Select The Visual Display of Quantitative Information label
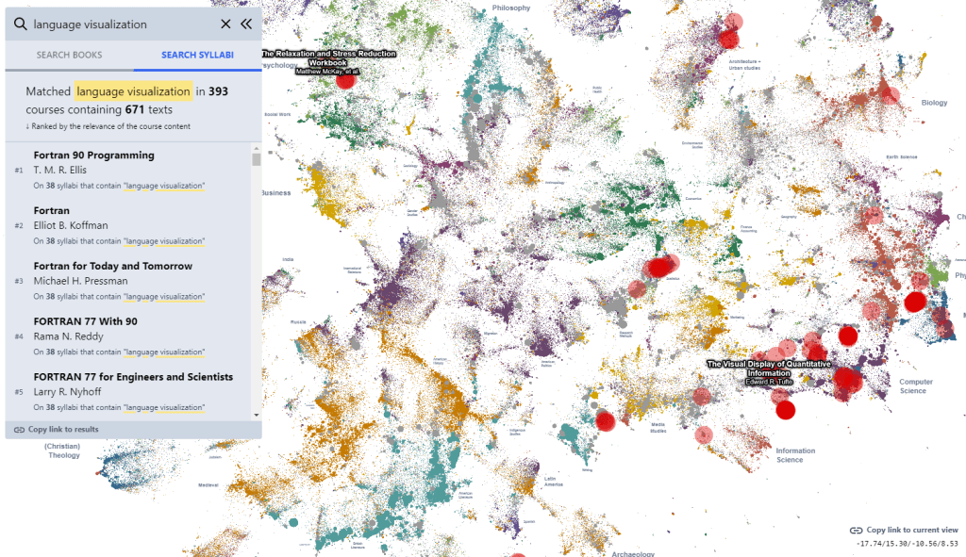Screen dimensions: 966x557 point(769,368)
